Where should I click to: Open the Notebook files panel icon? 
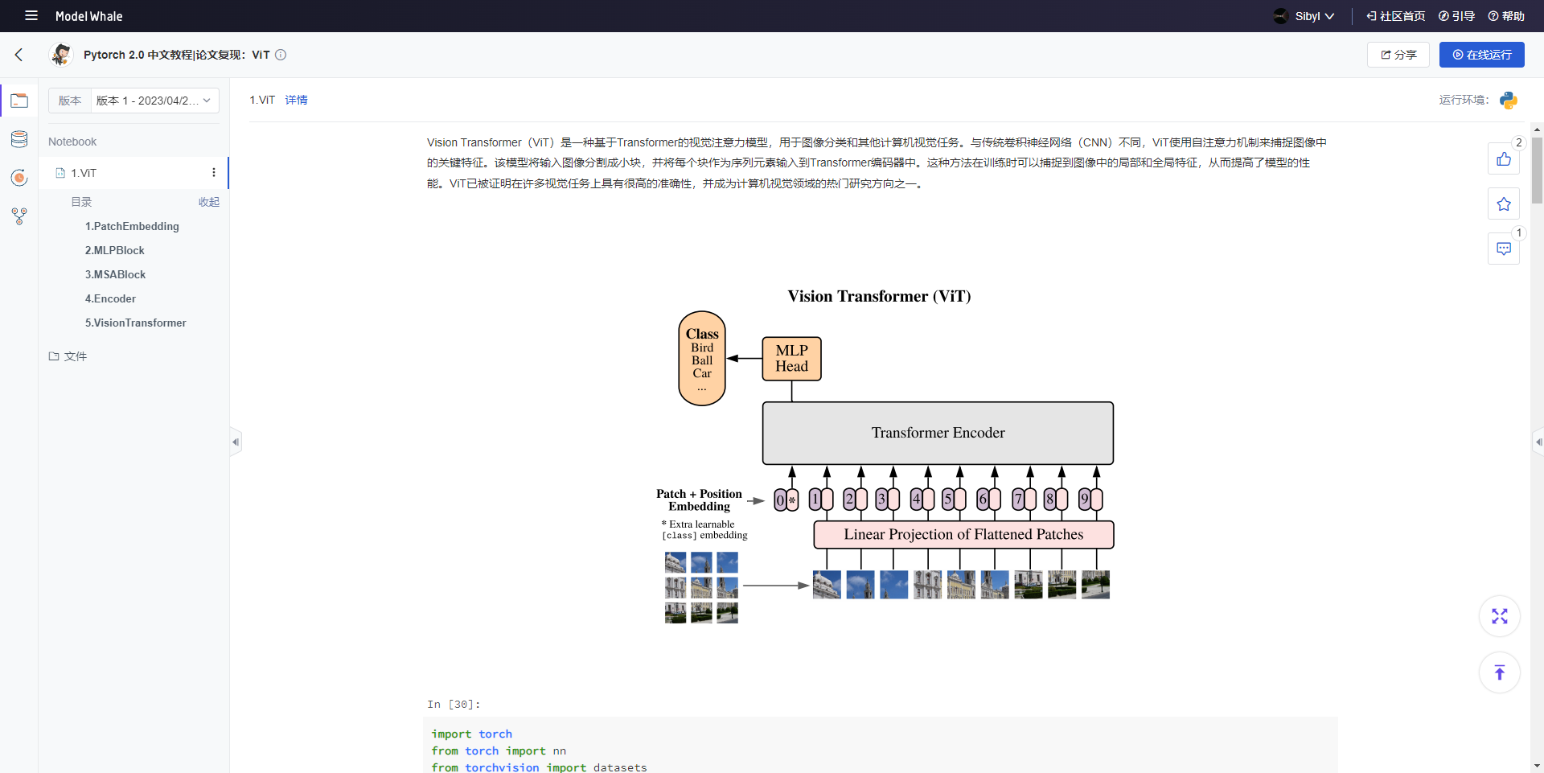pyautogui.click(x=19, y=100)
